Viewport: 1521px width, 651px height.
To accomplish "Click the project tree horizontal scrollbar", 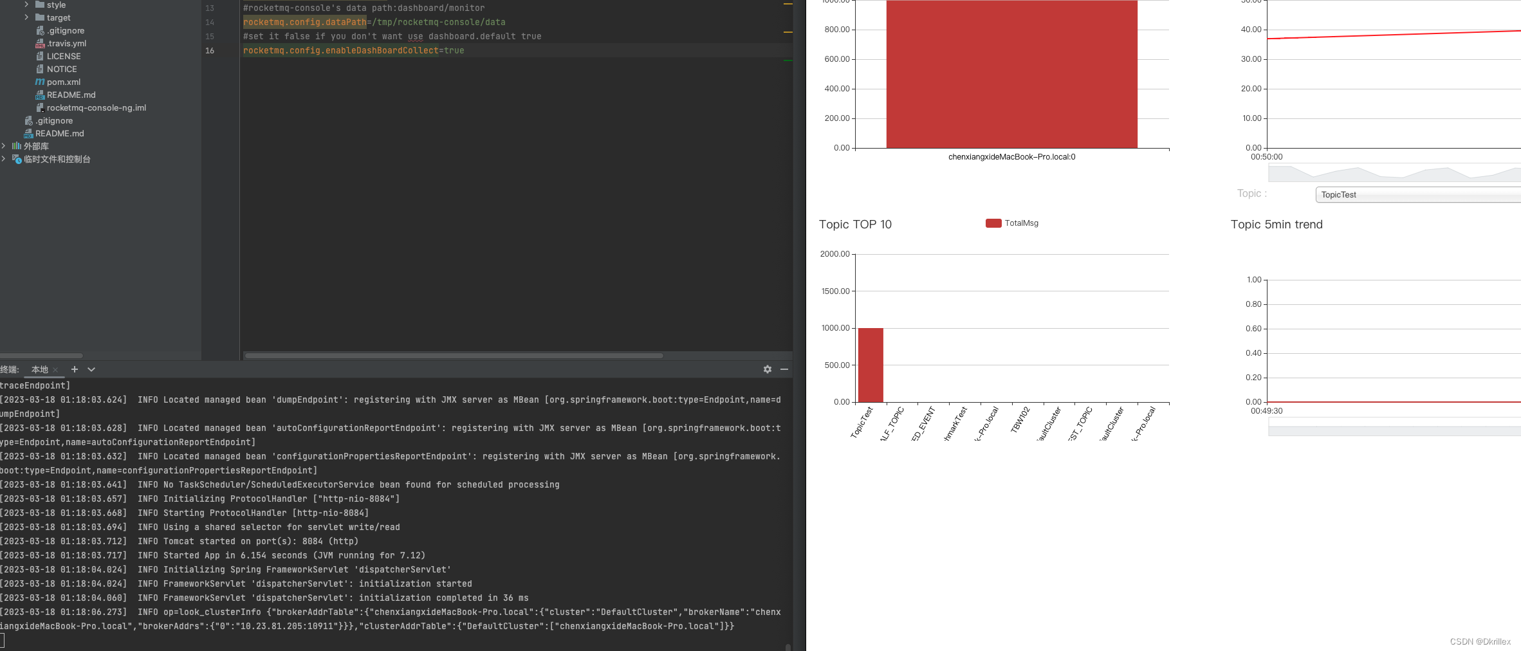I will (x=41, y=356).
